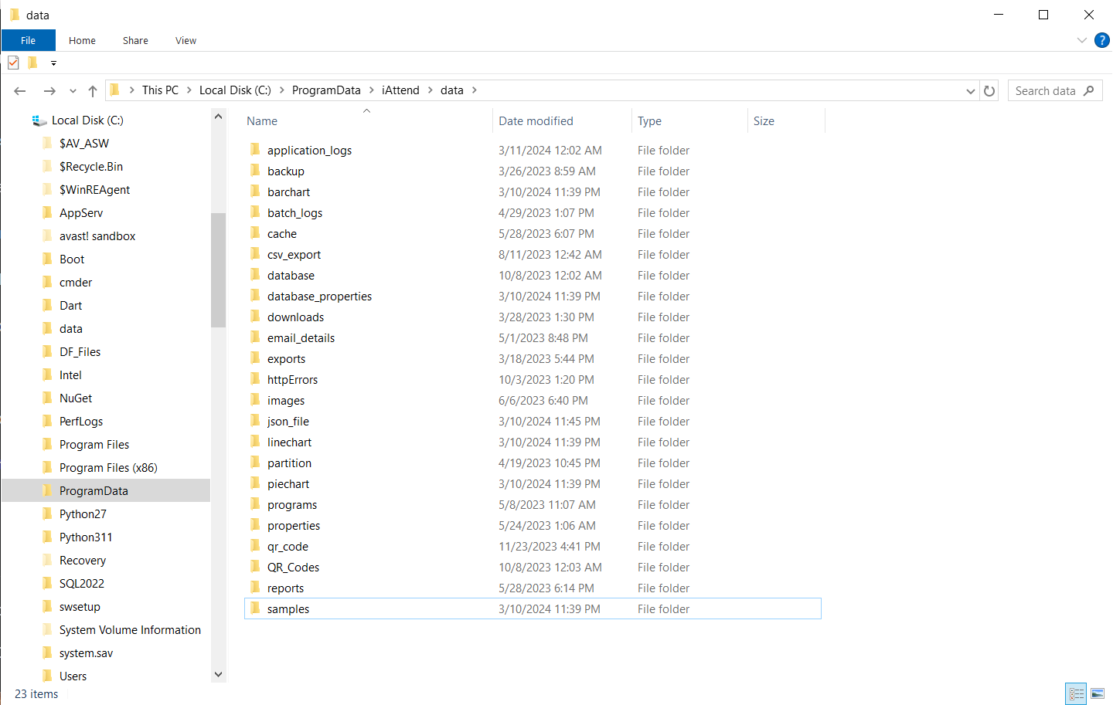1113x705 pixels.
Task: Switch to details view layout
Action: pyautogui.click(x=1076, y=693)
